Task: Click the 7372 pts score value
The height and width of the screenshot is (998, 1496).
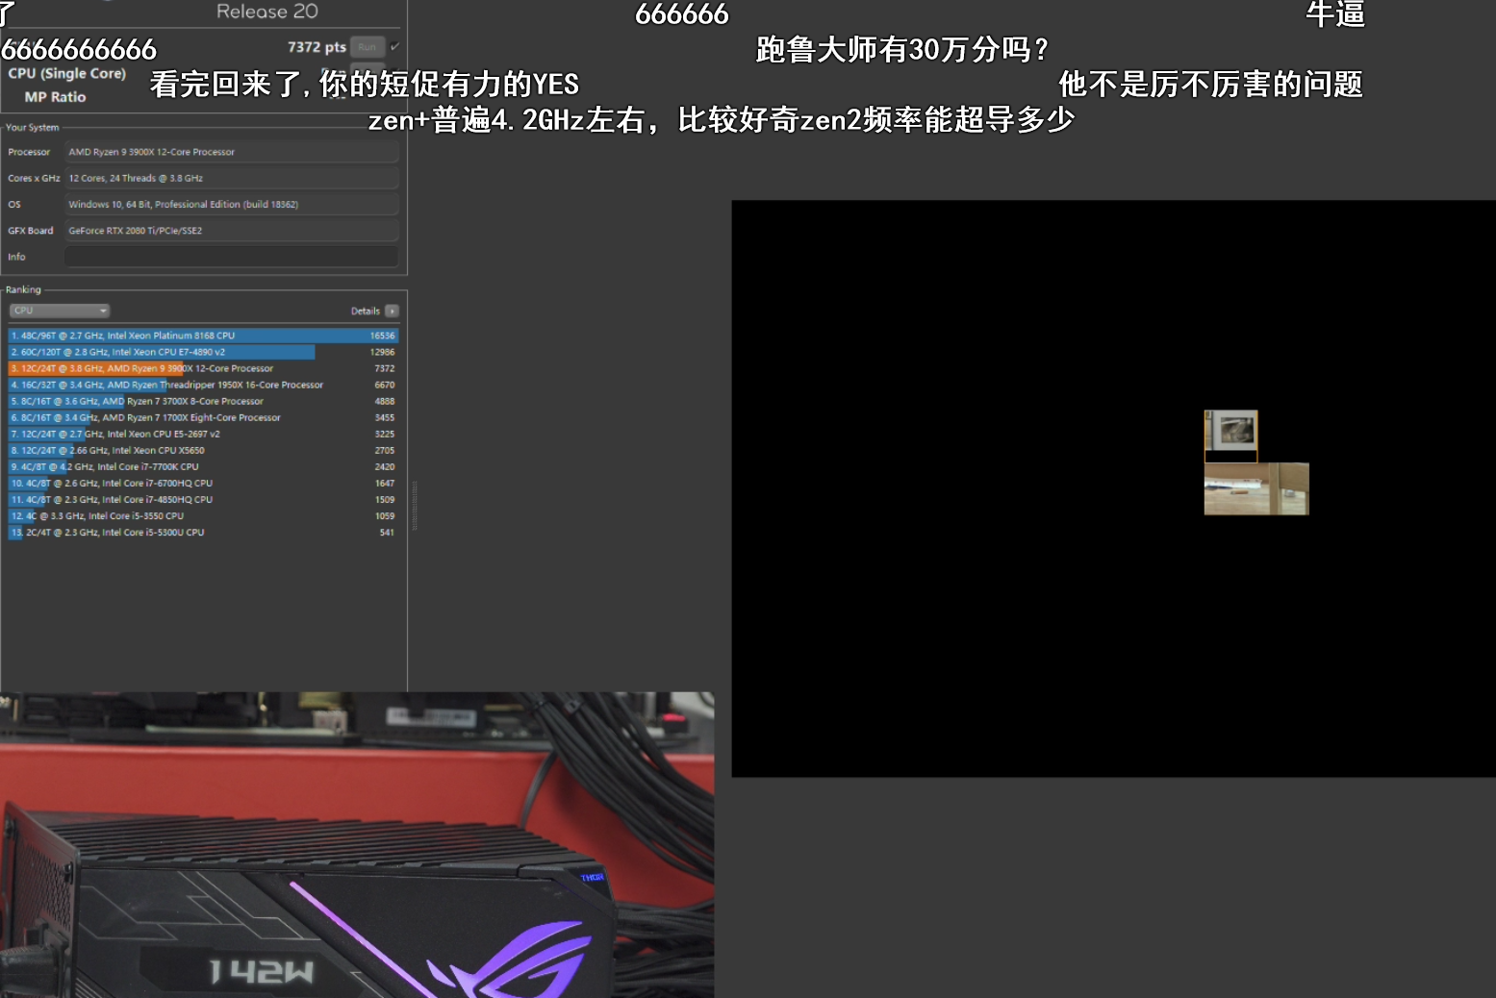Action: pos(317,47)
